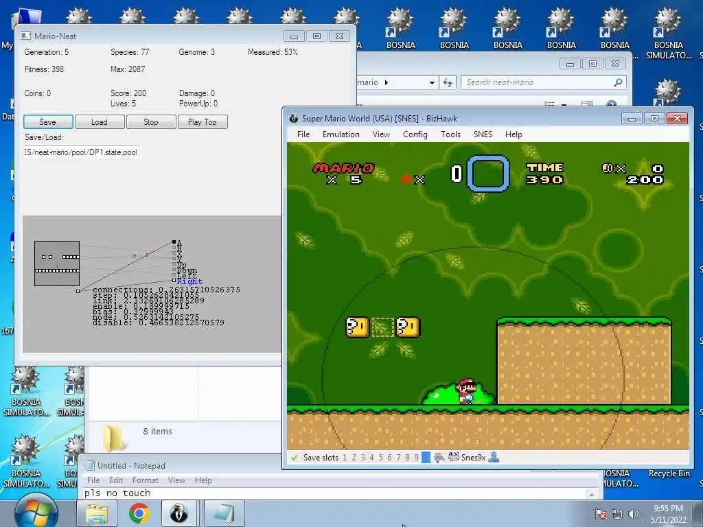Click the Action Center flag tray icon

coord(601,514)
